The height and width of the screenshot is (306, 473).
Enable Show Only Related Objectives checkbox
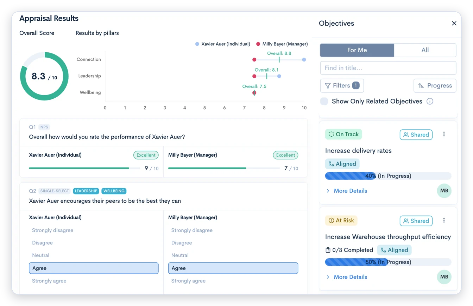tap(324, 101)
